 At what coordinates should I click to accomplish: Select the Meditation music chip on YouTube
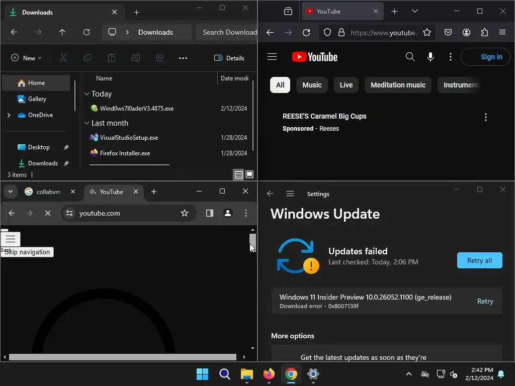[398, 85]
